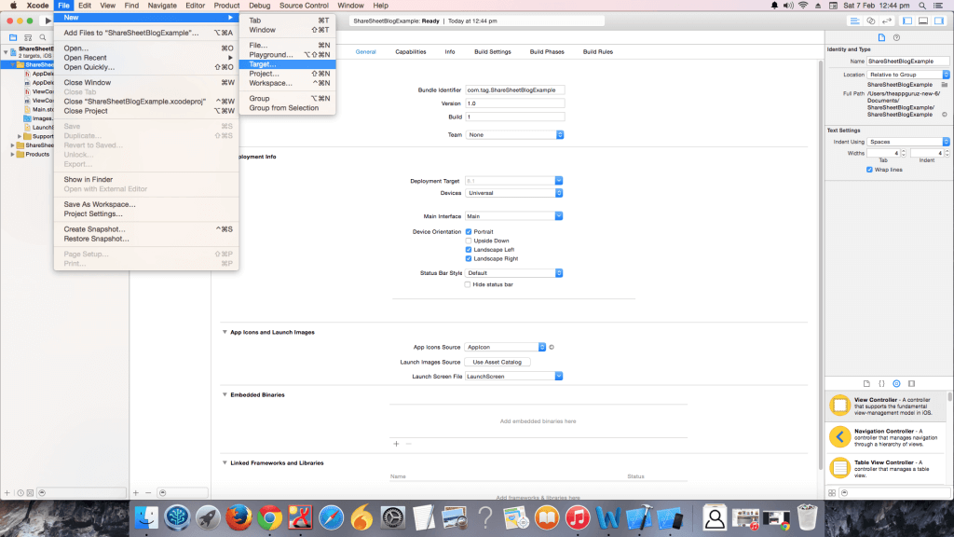Collapse the App Icons and Launch Images section
This screenshot has width=954, height=537.
tap(225, 333)
